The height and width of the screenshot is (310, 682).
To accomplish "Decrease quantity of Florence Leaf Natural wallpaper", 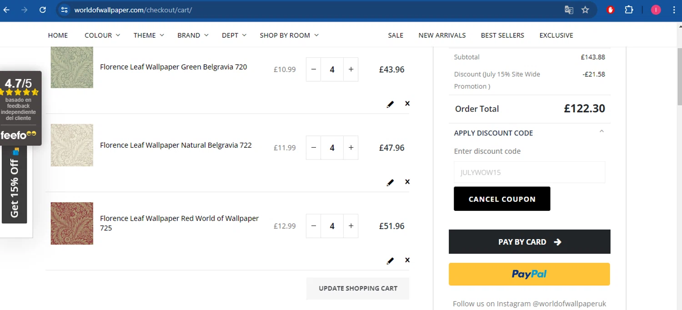I will click(x=313, y=148).
